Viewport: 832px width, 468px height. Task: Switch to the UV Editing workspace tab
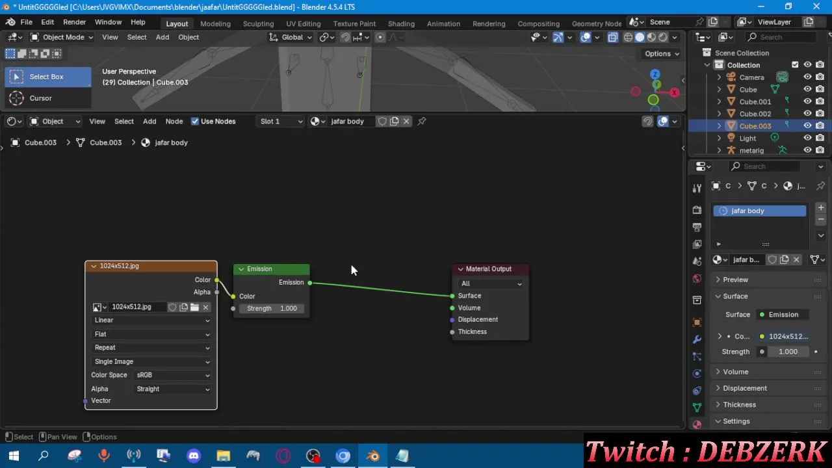click(x=304, y=23)
